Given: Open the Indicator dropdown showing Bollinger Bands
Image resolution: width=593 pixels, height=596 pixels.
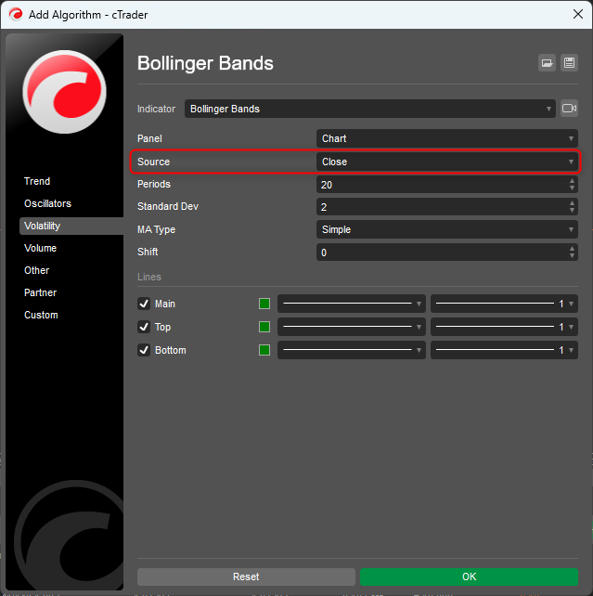Looking at the screenshot, I should 370,109.
